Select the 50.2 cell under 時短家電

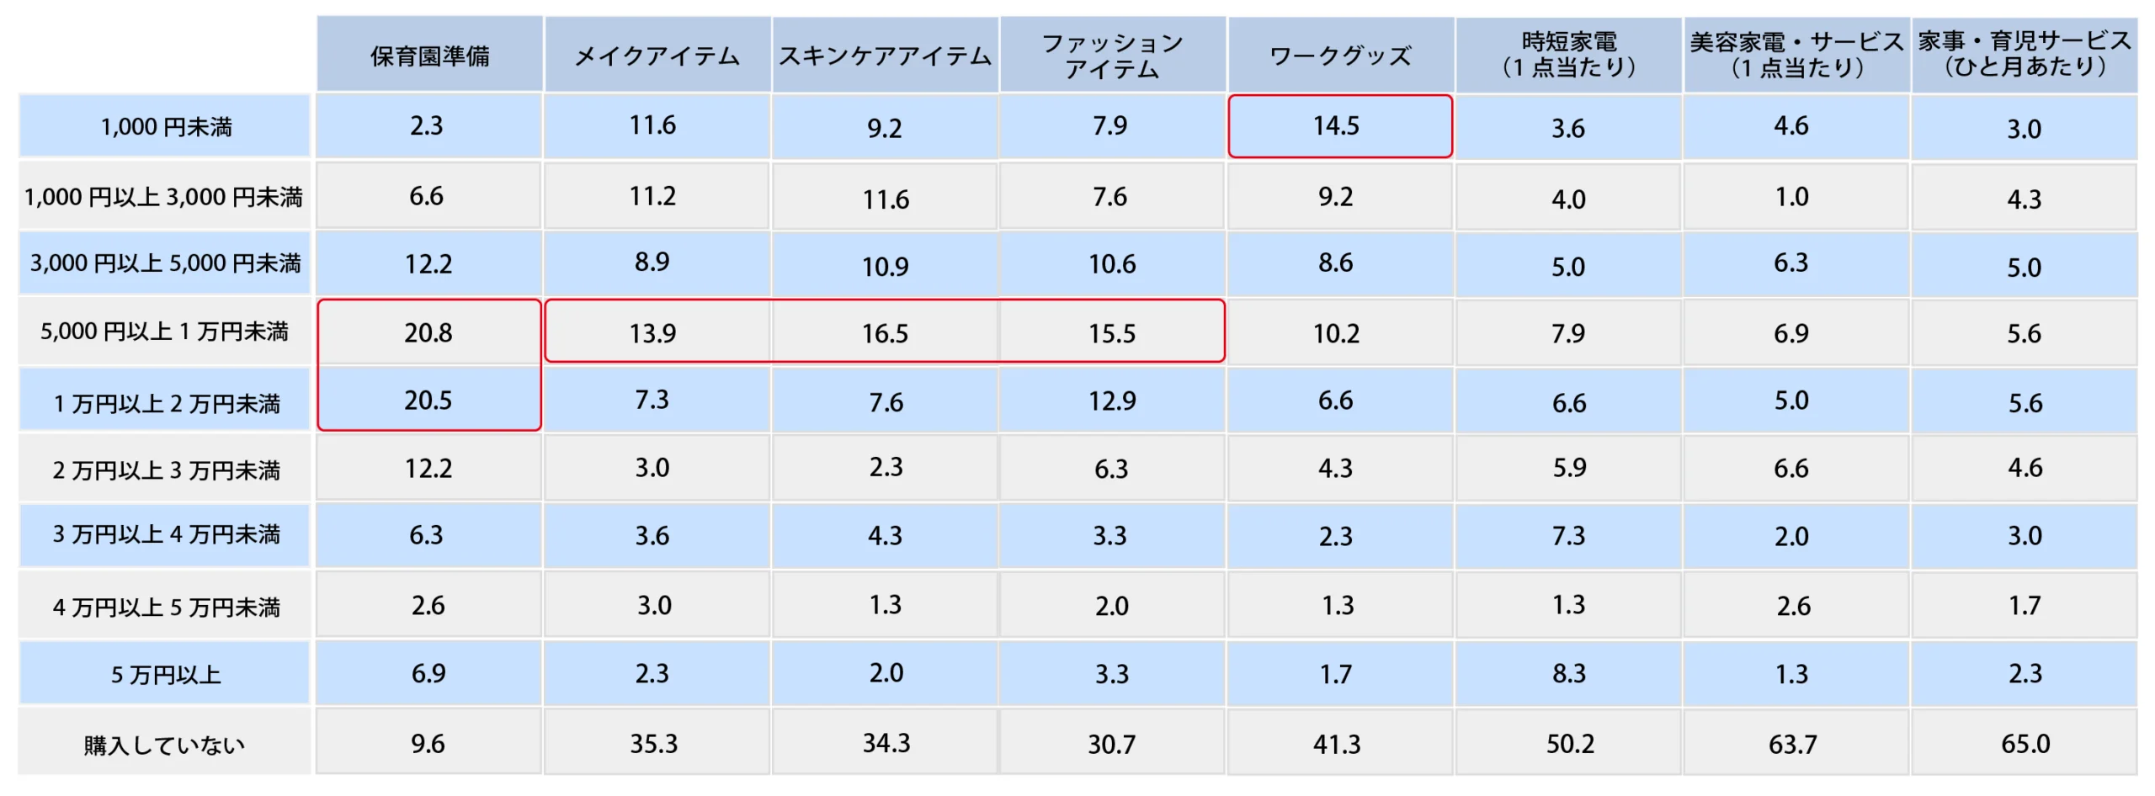(x=1569, y=744)
